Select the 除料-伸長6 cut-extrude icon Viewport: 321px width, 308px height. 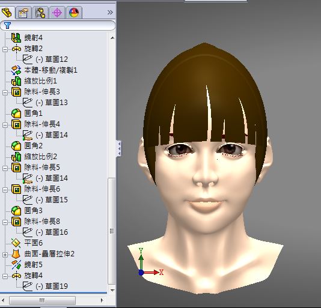[16, 189]
